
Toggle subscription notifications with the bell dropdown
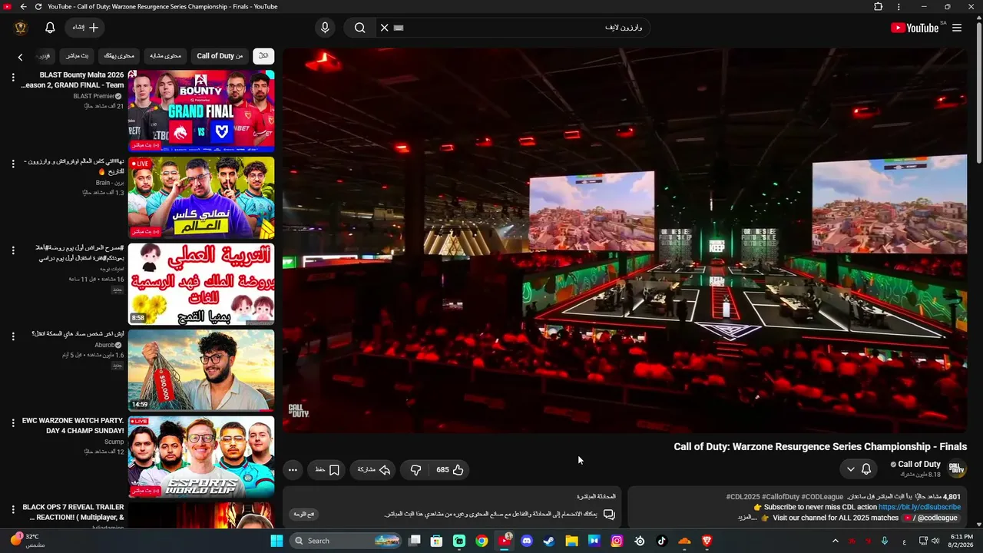[859, 469]
